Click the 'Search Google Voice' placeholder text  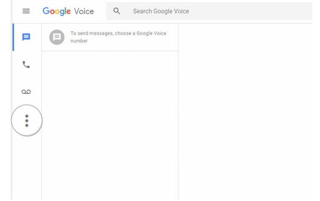pyautogui.click(x=161, y=11)
